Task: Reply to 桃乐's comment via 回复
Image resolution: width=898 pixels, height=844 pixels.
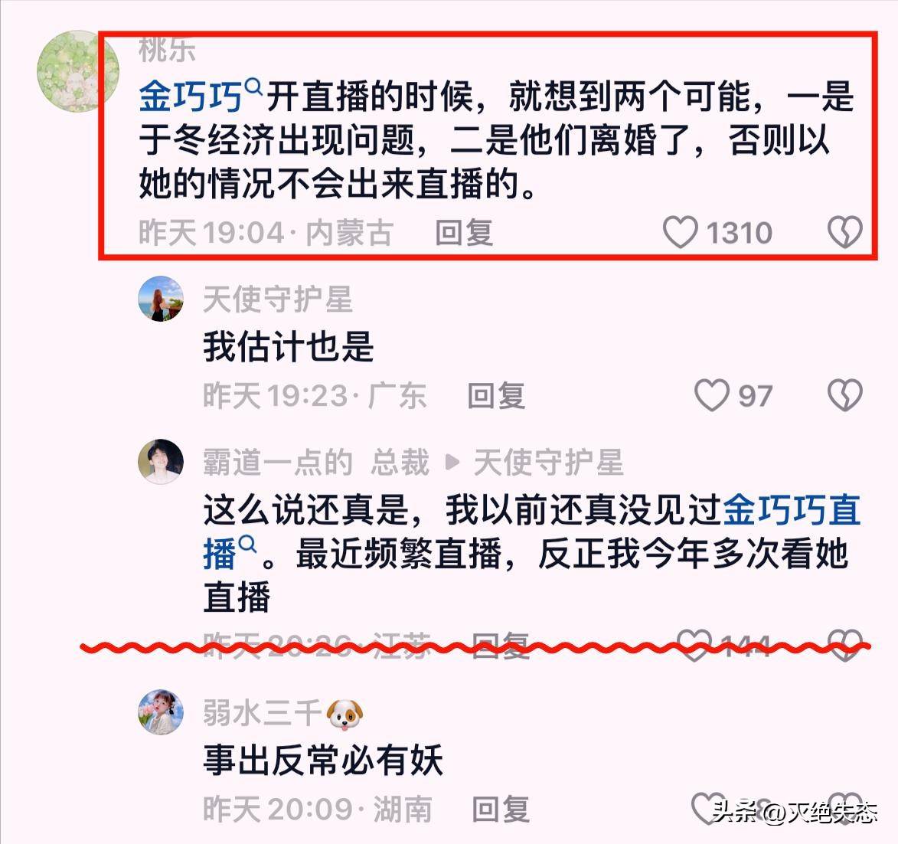Action: [464, 233]
